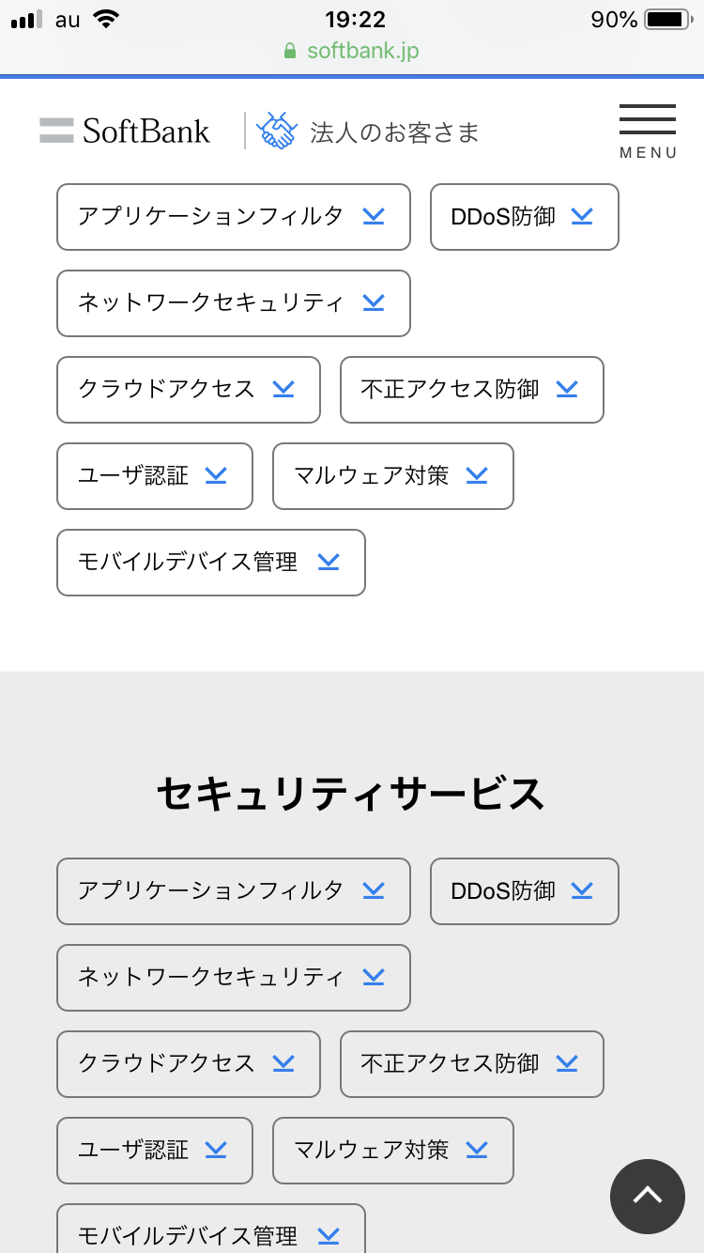Expand top アプリケーションフィルタ dropdown
Viewport: 704px width, 1253px height.
pyautogui.click(x=233, y=217)
